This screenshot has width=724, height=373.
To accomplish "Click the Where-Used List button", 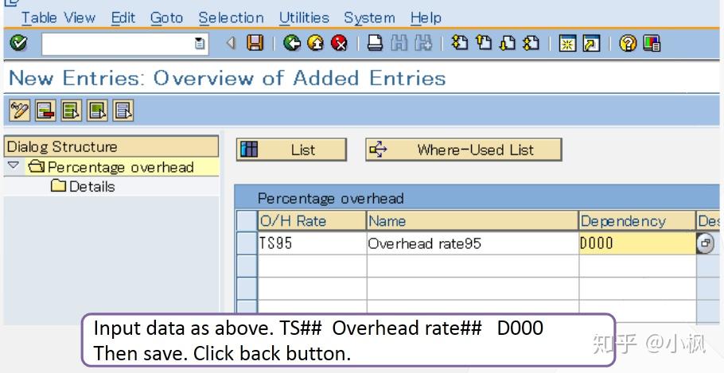I will pyautogui.click(x=464, y=150).
